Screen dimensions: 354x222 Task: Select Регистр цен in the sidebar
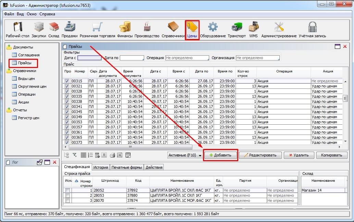[x=28, y=118]
